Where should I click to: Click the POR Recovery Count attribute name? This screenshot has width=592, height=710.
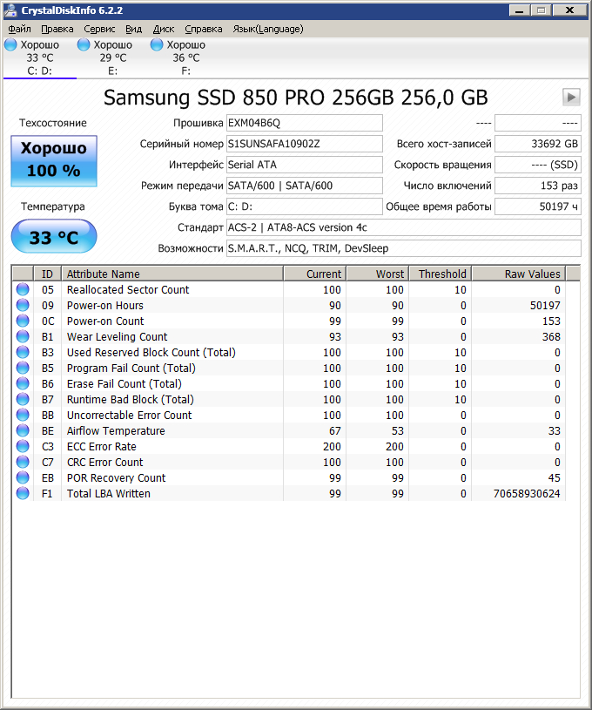(117, 477)
